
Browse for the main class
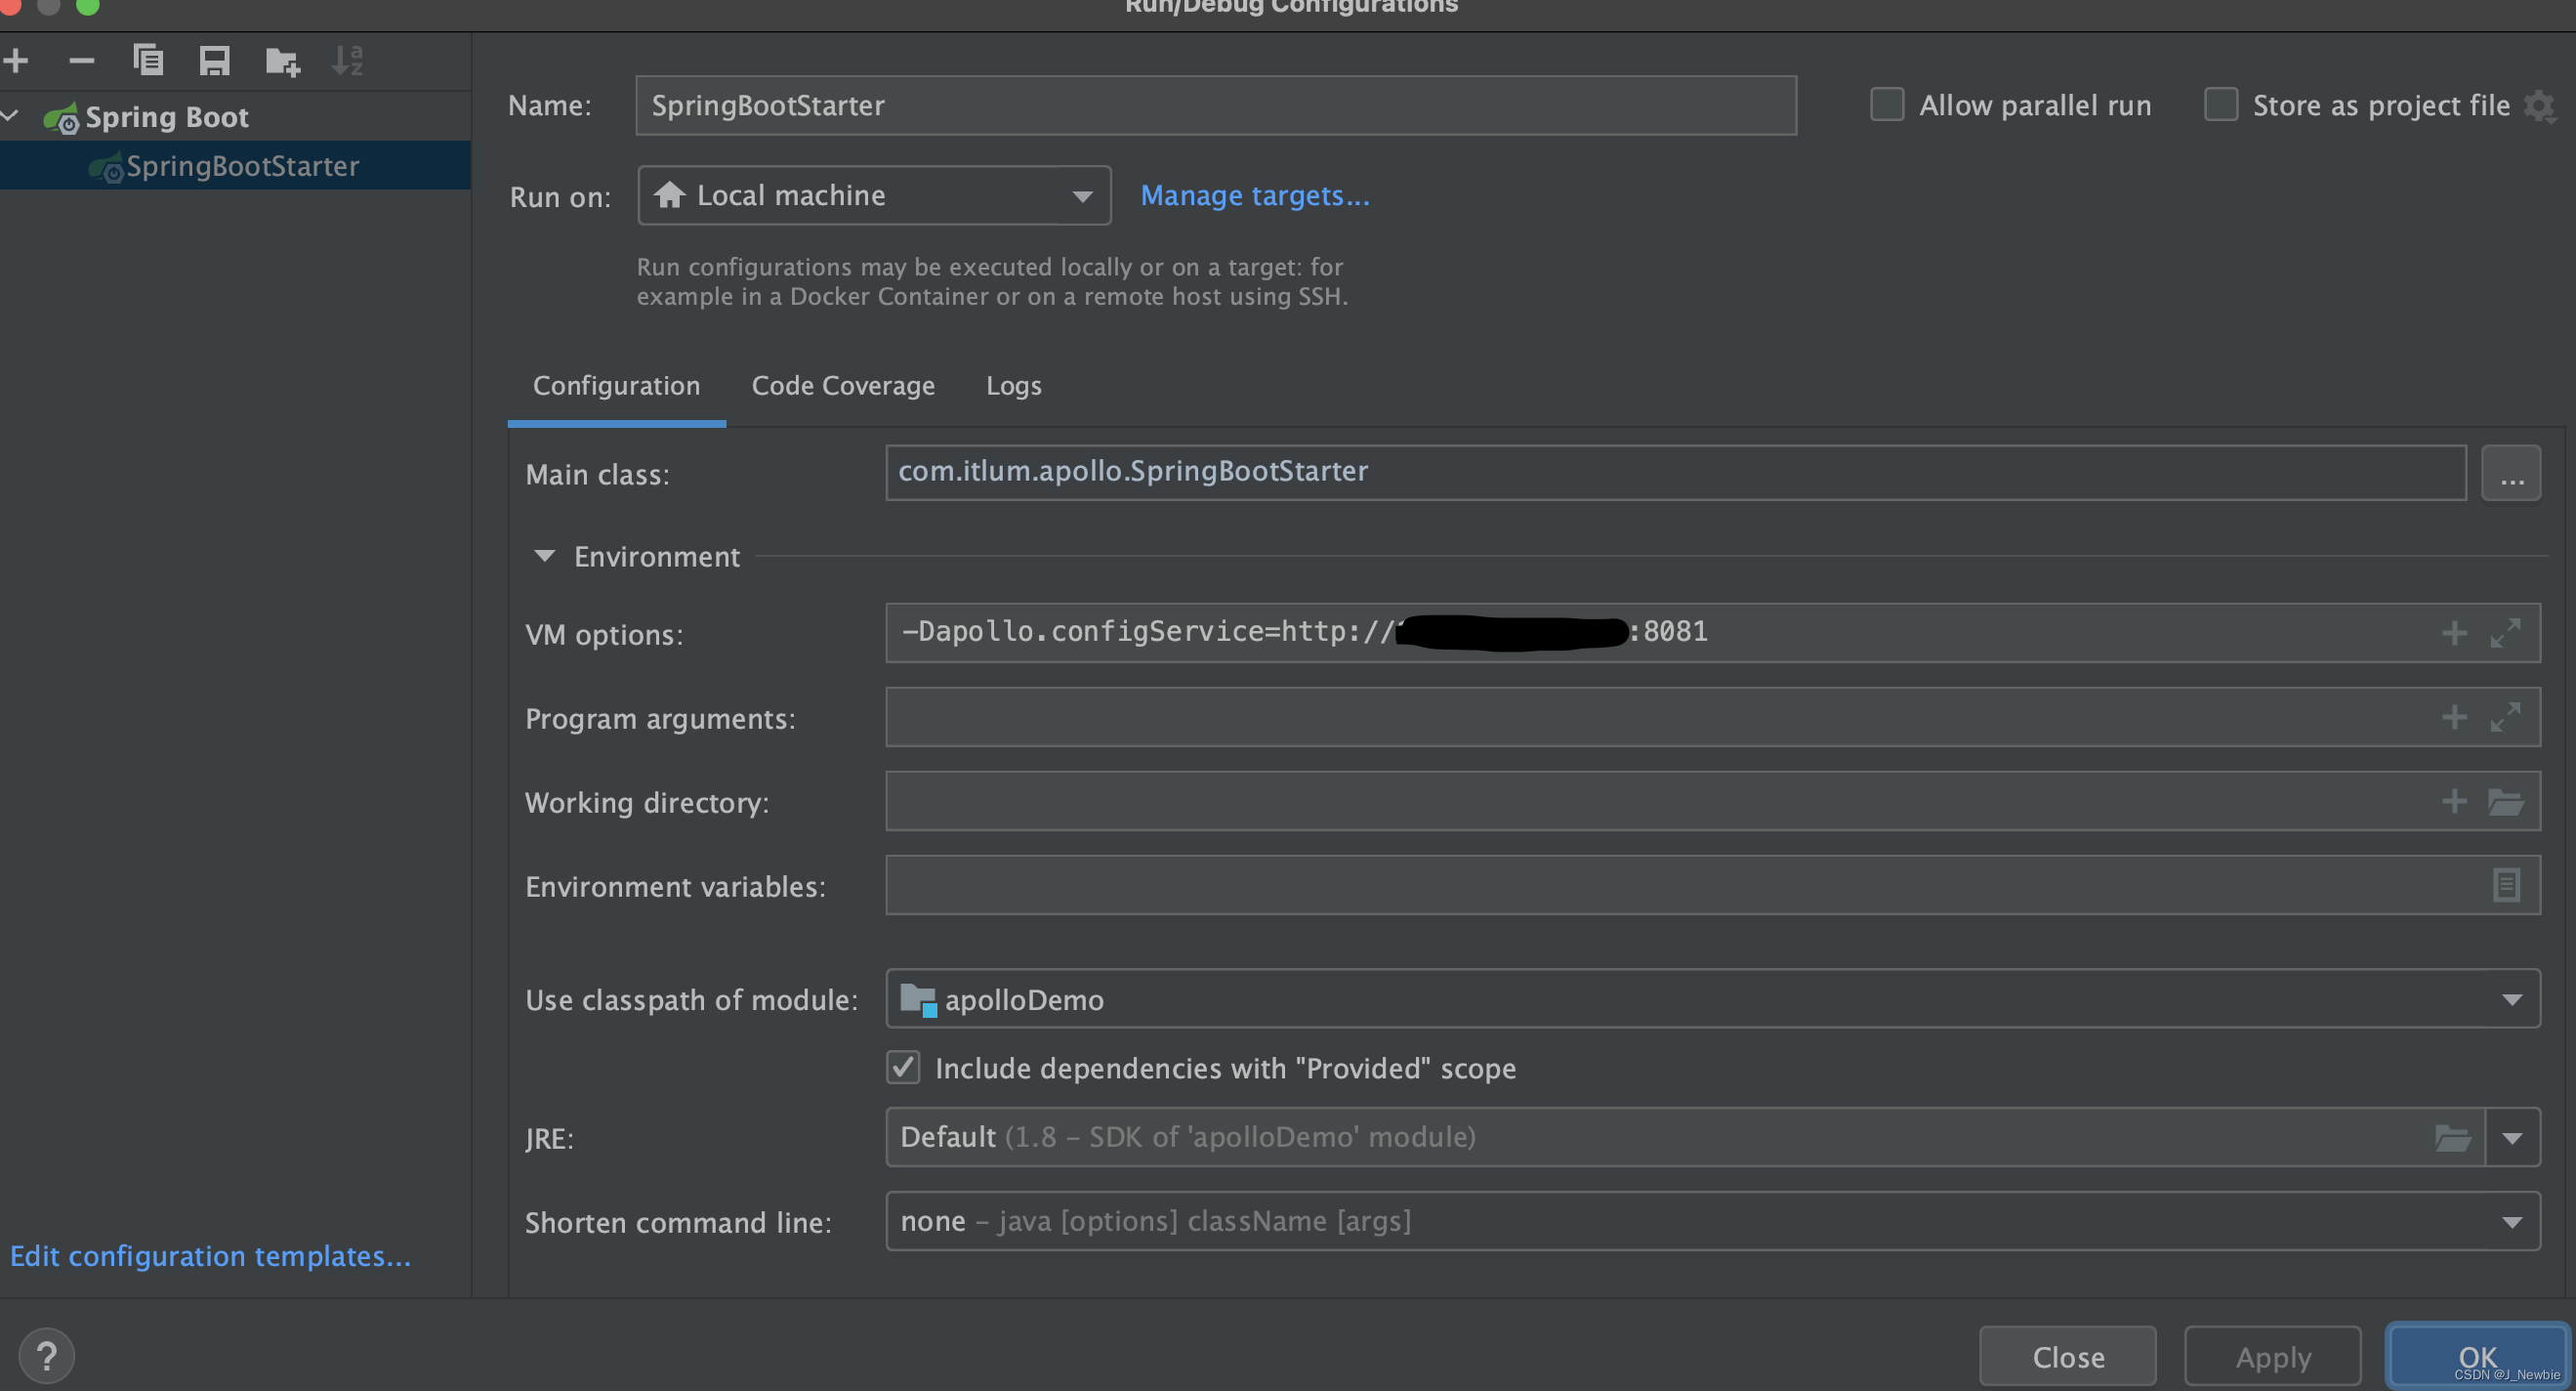coord(2511,472)
